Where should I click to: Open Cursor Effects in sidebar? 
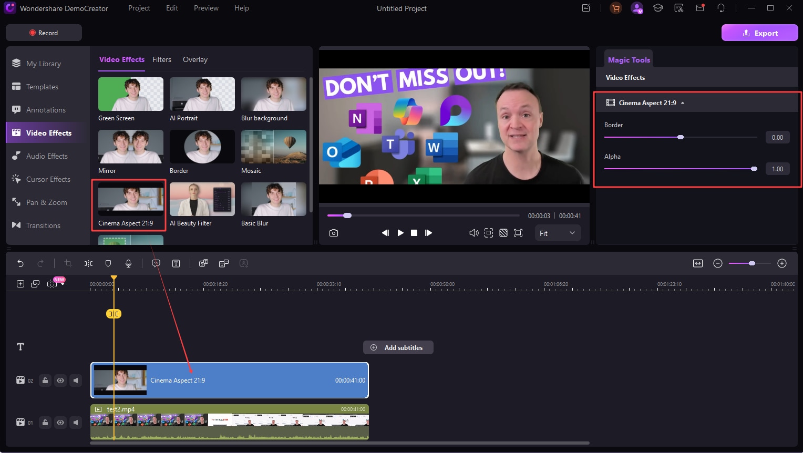tap(48, 179)
